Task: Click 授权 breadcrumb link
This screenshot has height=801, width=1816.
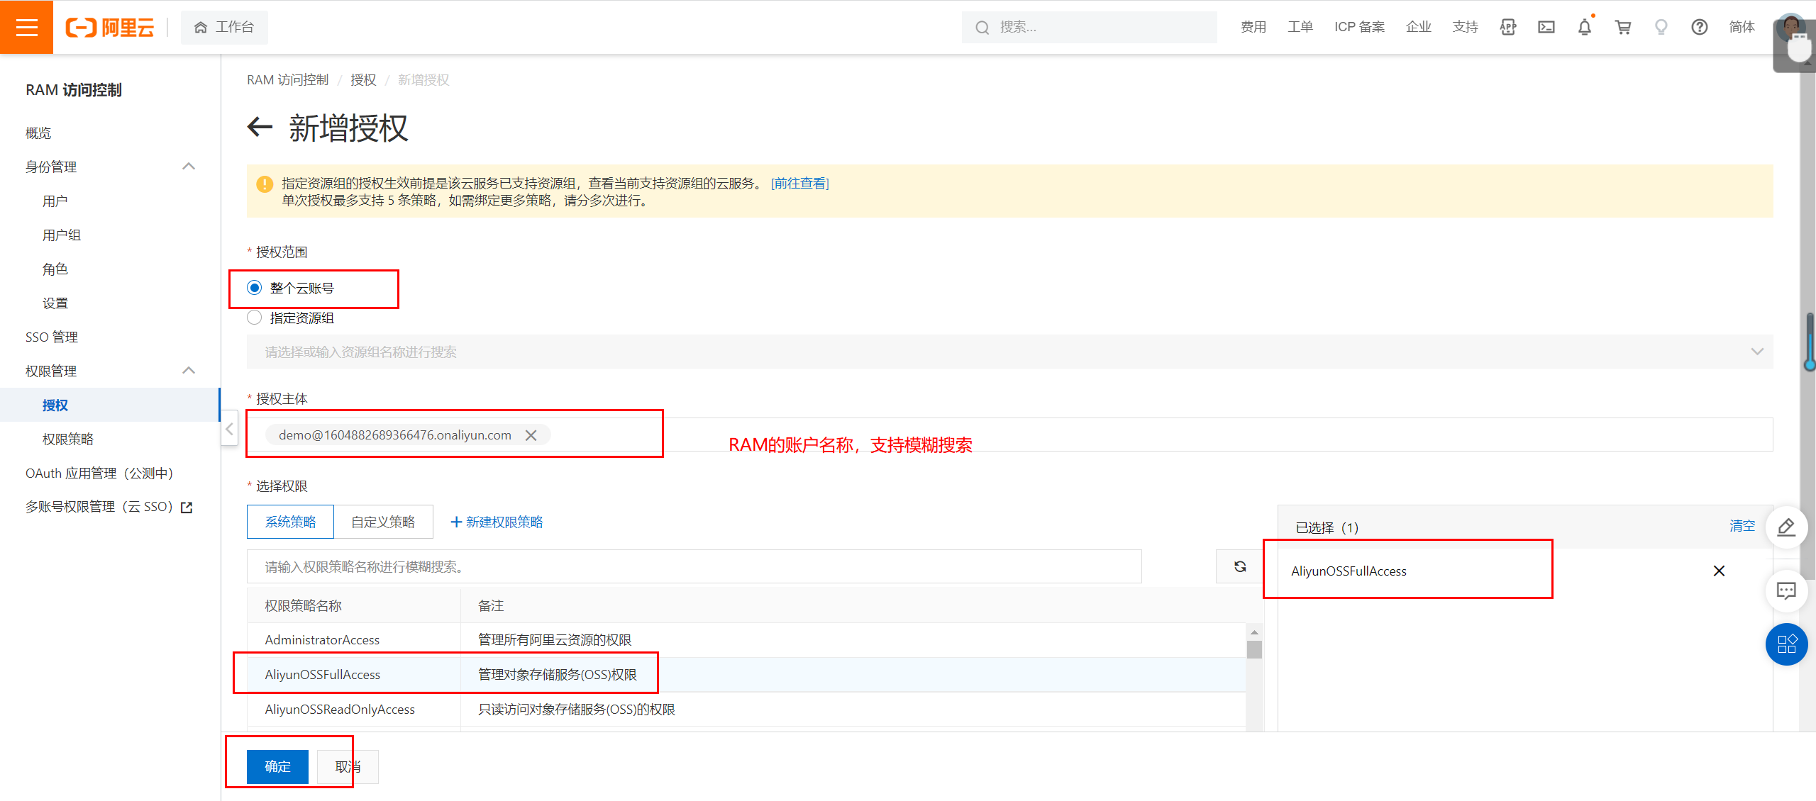Action: (x=363, y=80)
